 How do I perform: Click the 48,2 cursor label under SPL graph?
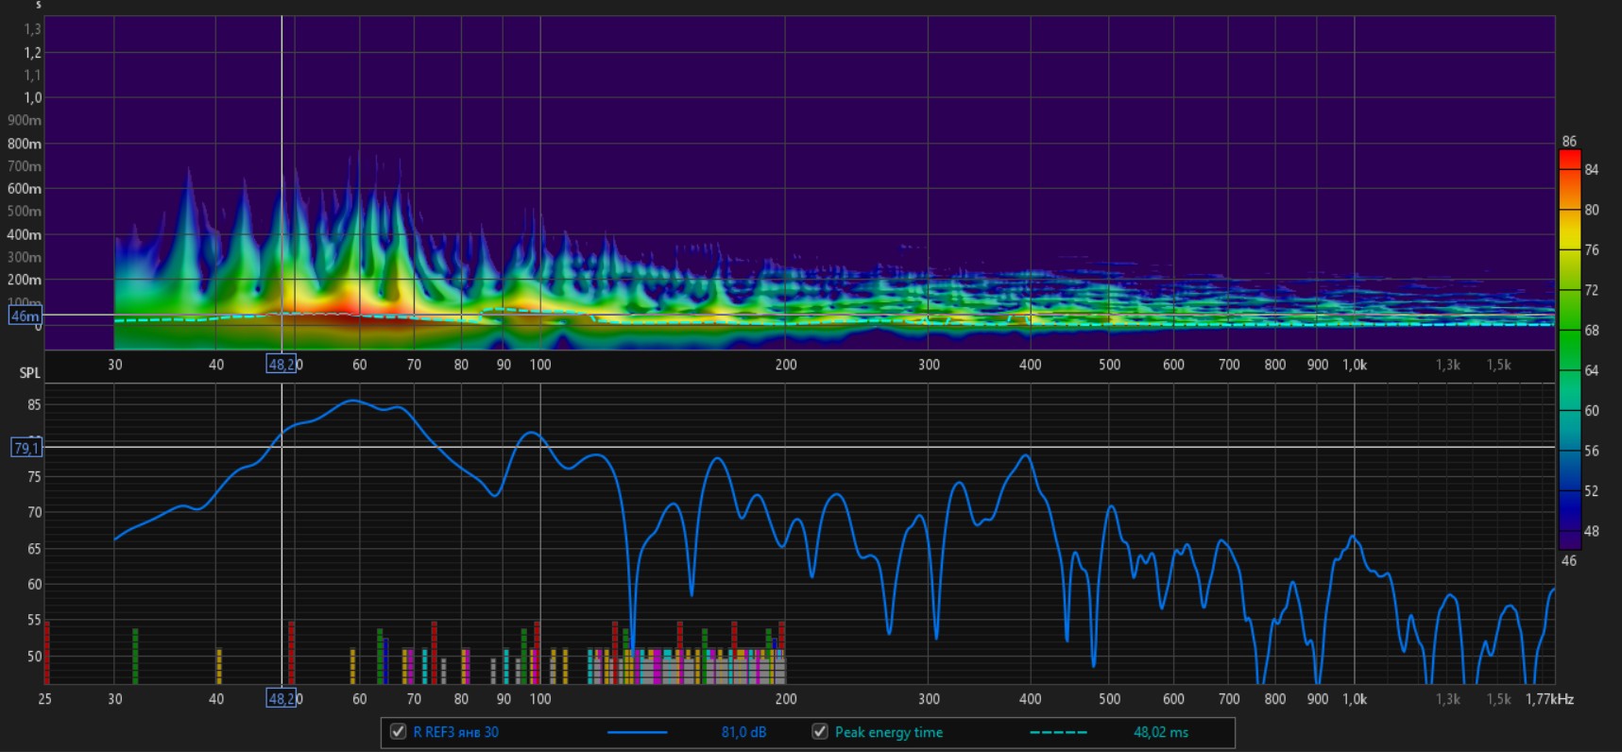pos(282,699)
